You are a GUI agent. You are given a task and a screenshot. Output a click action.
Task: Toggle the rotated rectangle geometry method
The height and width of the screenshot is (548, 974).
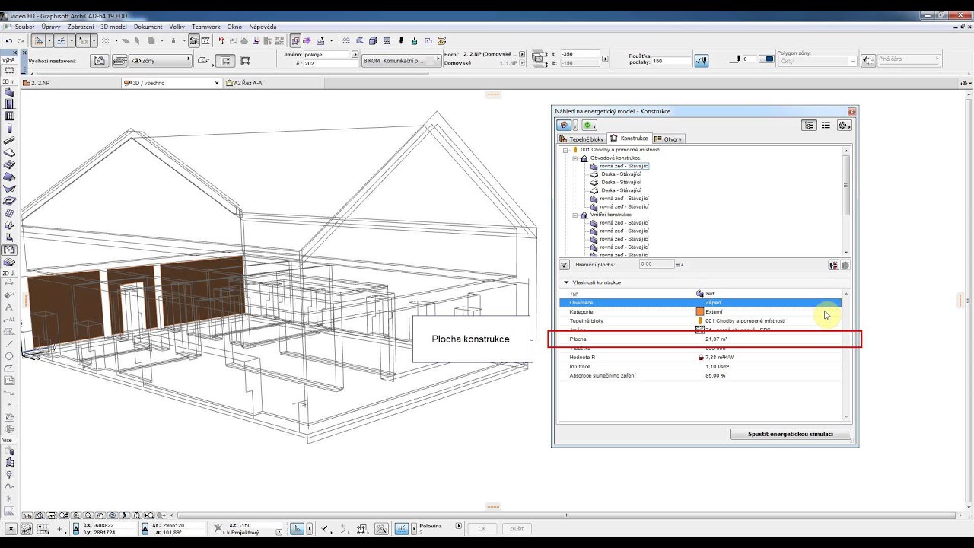pyautogui.click(x=246, y=61)
